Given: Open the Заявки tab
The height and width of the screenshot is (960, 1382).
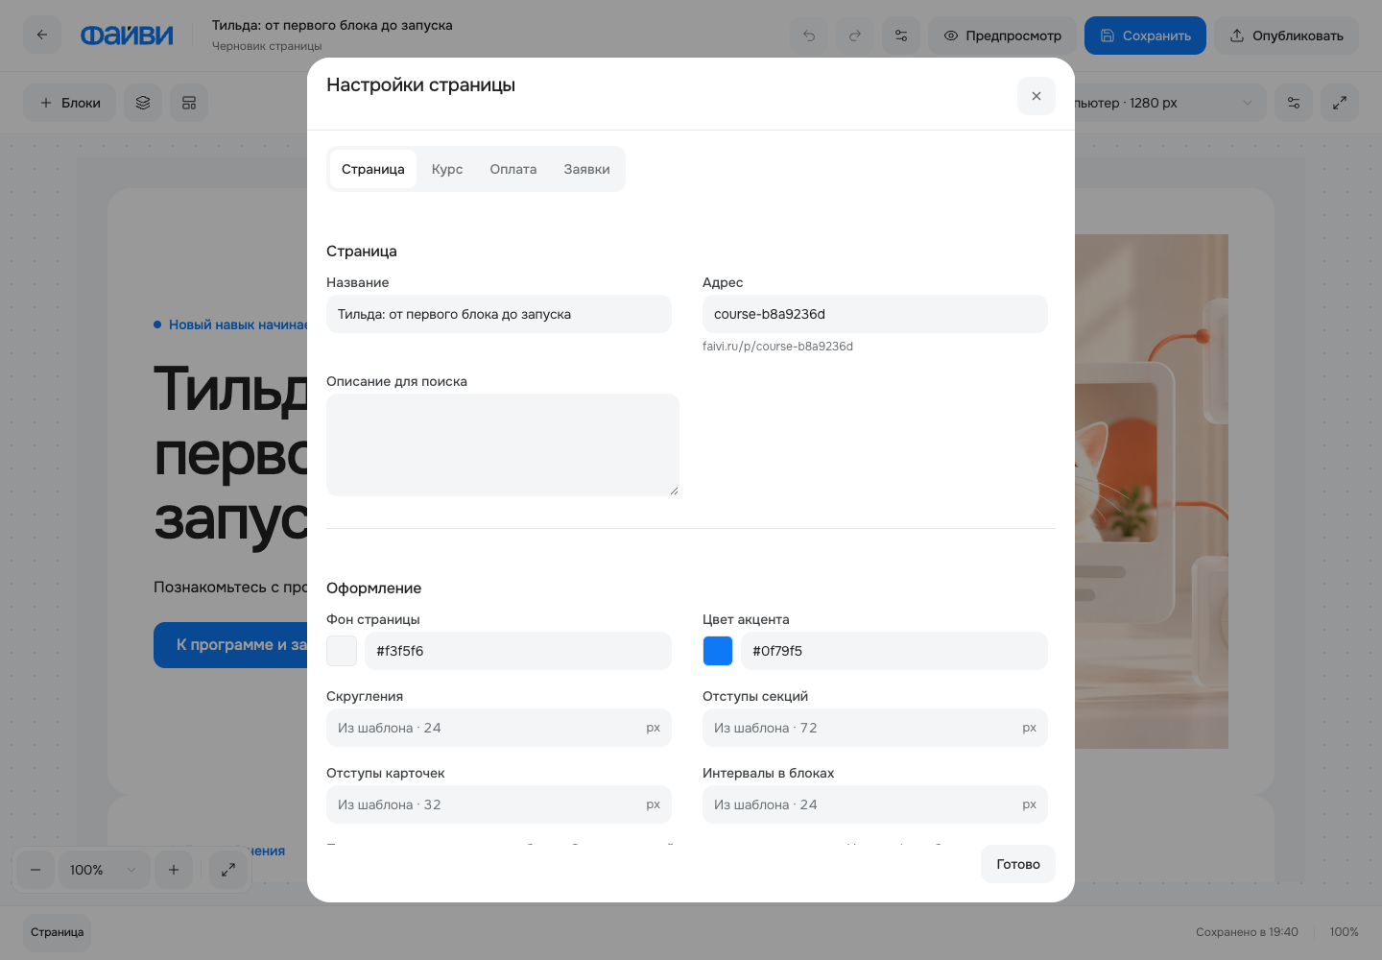Looking at the screenshot, I should pos(586,169).
